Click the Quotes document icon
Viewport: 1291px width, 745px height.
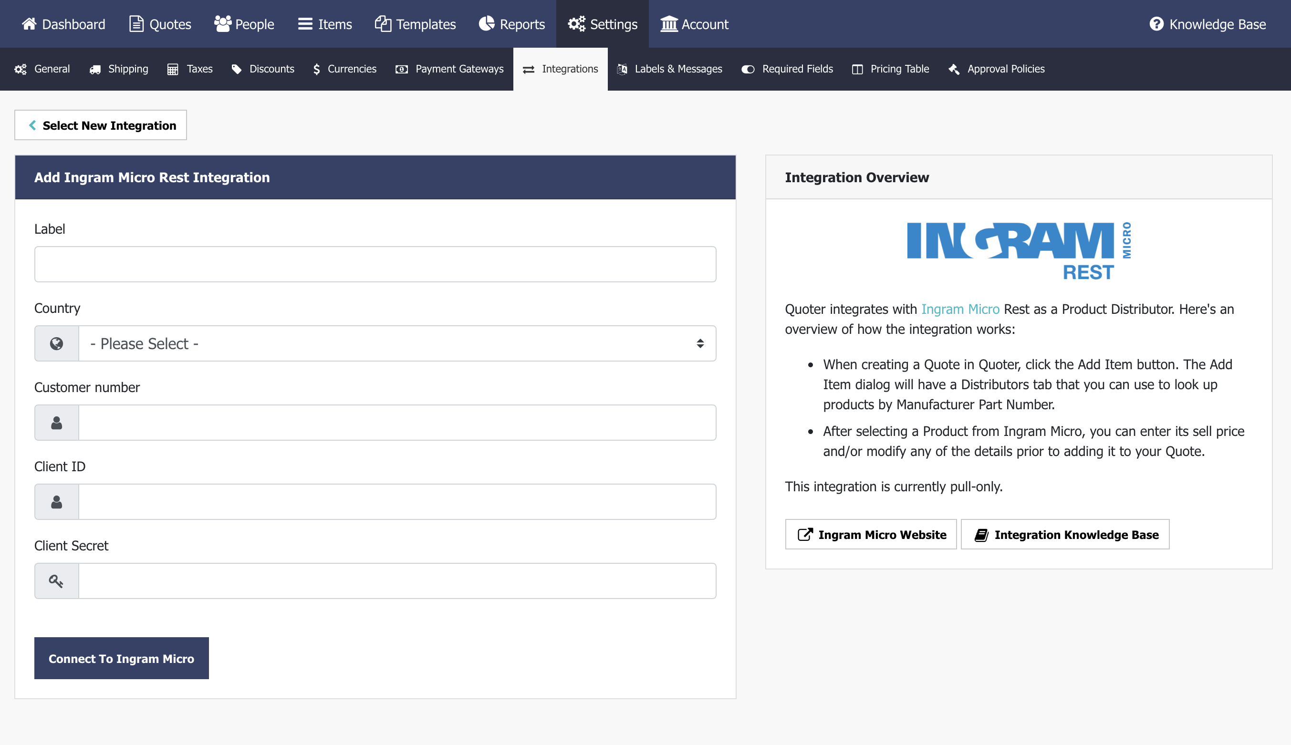tap(136, 23)
